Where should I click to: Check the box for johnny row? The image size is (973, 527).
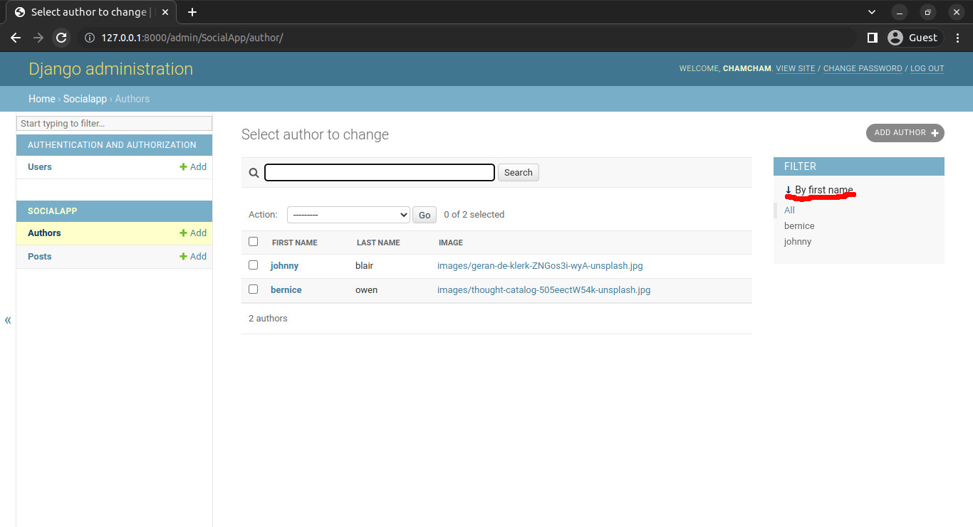pyautogui.click(x=253, y=265)
